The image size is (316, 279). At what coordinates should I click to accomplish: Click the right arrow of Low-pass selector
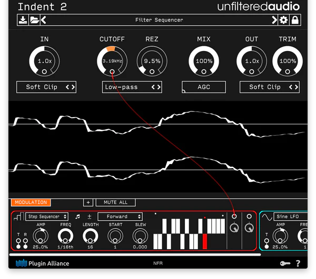(159, 87)
